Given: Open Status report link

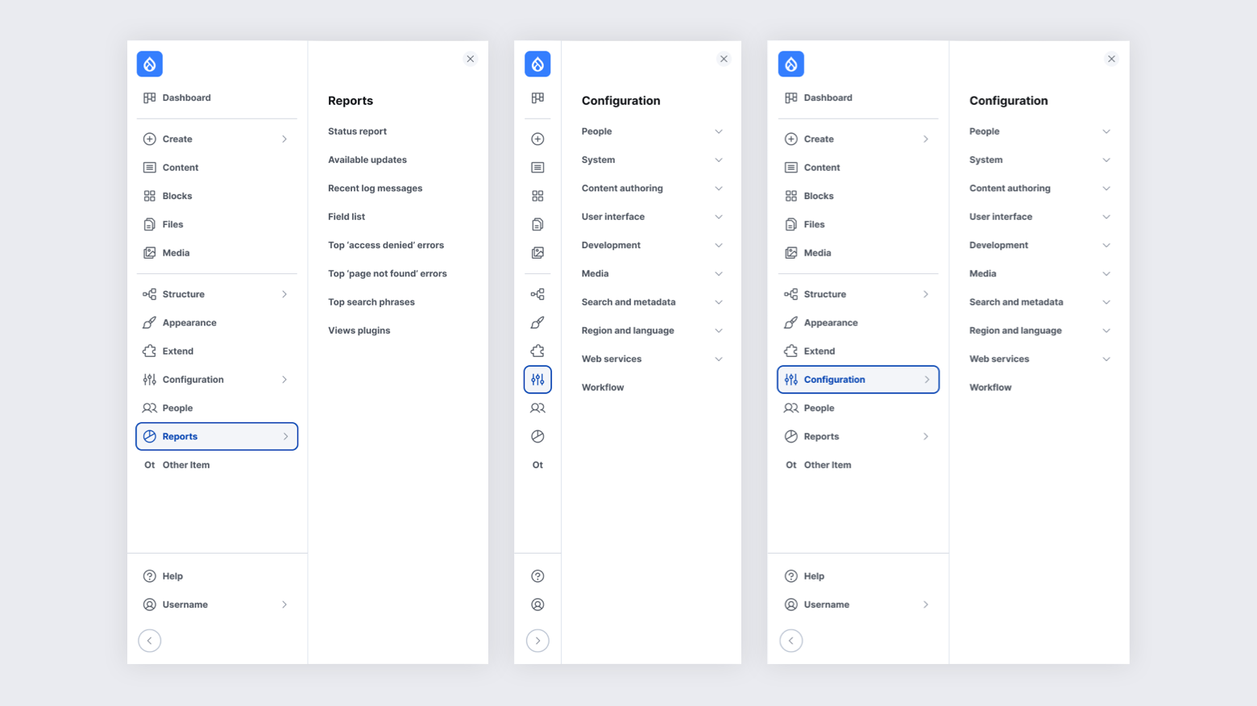Looking at the screenshot, I should click(357, 131).
